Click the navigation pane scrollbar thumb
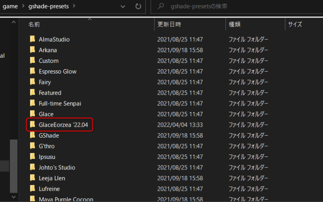The width and height of the screenshot is (323, 202). click(14, 166)
